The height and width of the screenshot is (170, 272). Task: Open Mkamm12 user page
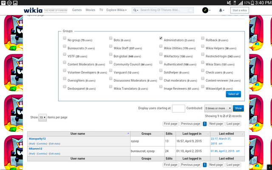(36, 149)
